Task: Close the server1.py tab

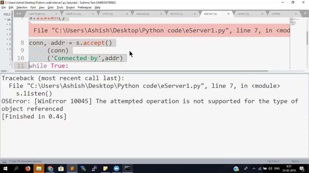Action: 262,14
